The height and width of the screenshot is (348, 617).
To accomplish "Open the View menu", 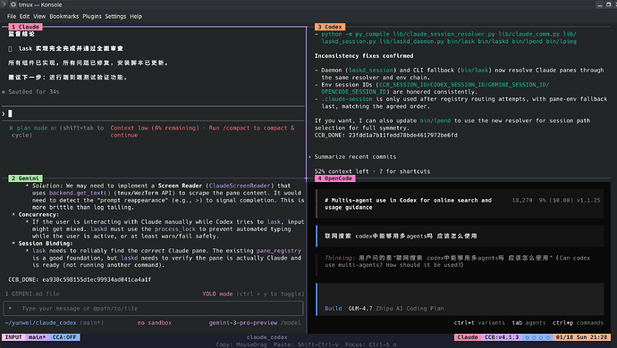I will 39,16.
